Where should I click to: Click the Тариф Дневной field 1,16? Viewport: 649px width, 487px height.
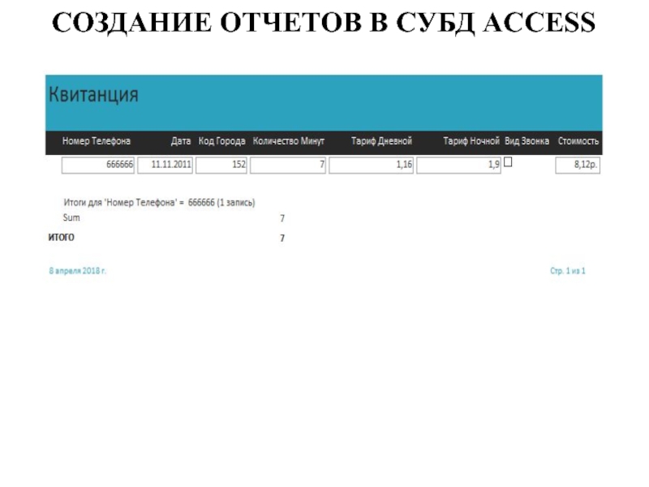click(x=371, y=165)
